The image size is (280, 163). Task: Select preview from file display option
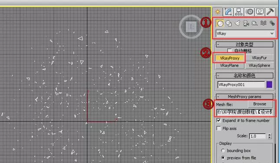coord(223,158)
